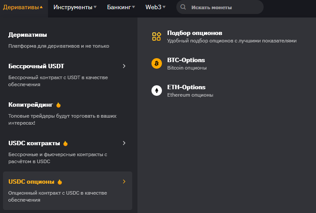Expand the Бессрочный USDT submenu arrow

124,66
